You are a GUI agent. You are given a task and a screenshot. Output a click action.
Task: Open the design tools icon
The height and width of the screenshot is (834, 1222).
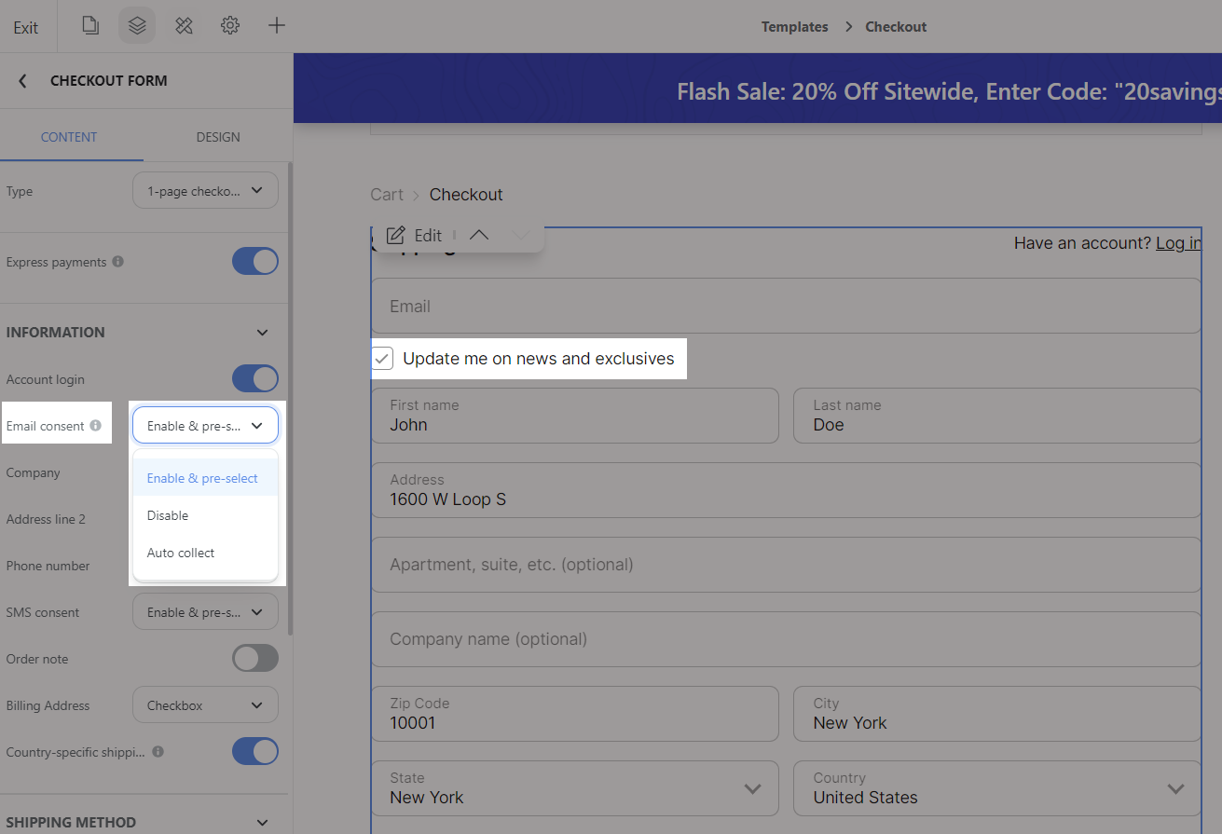tap(184, 26)
